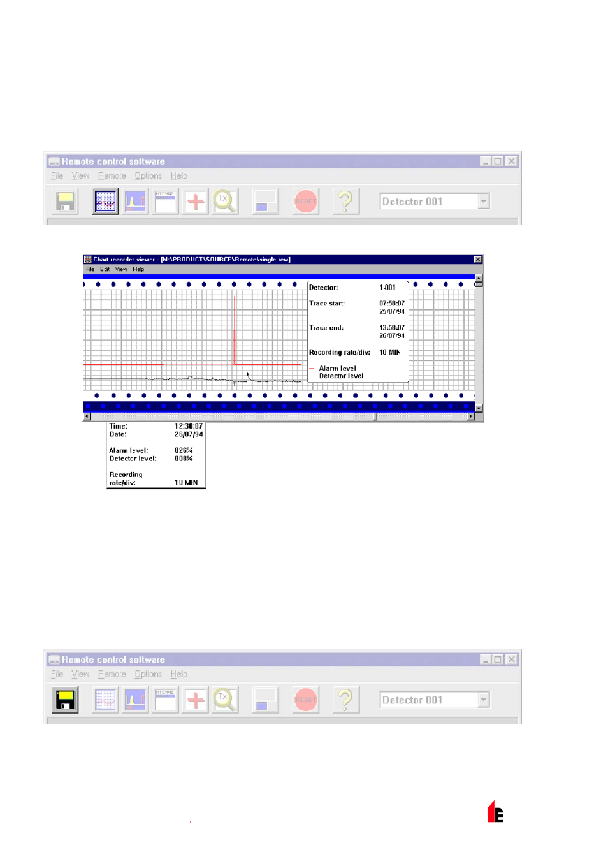Click the chart viewer's vertical scrollbar down arrow
This screenshot has height=861, width=608.
[x=479, y=408]
